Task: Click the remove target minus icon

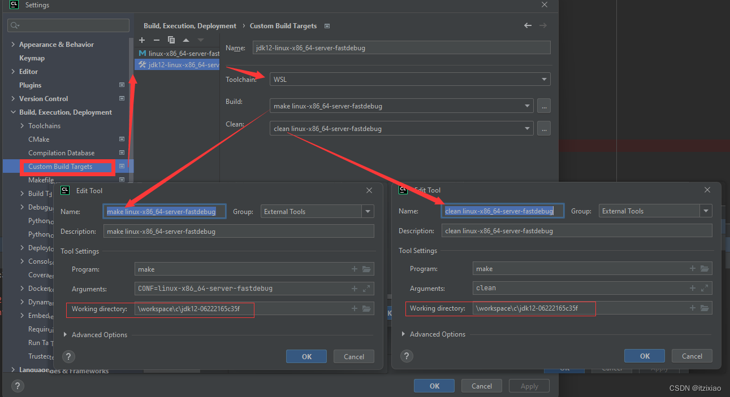Action: [x=157, y=40]
